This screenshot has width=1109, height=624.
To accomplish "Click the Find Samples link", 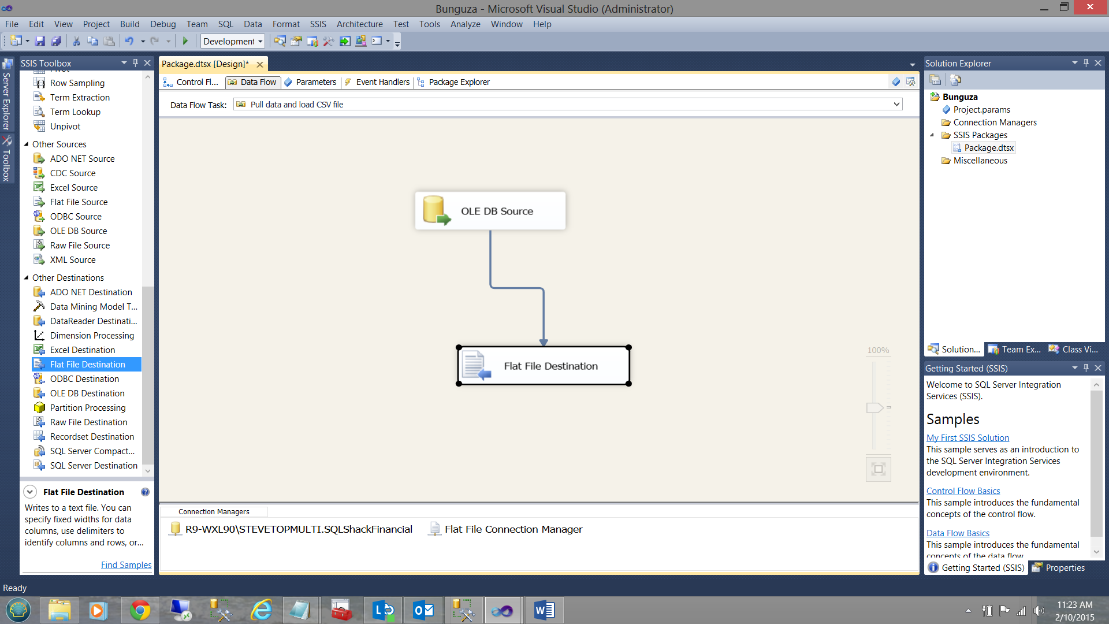I will [126, 565].
